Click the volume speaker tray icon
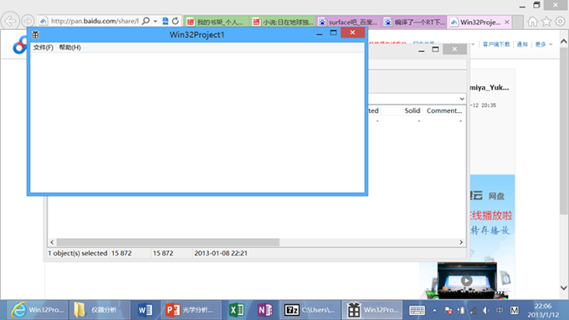The image size is (569, 320). point(486,310)
